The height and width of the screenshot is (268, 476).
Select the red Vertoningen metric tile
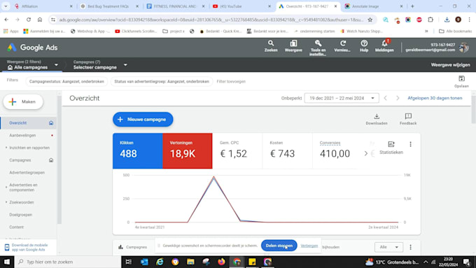188,151
